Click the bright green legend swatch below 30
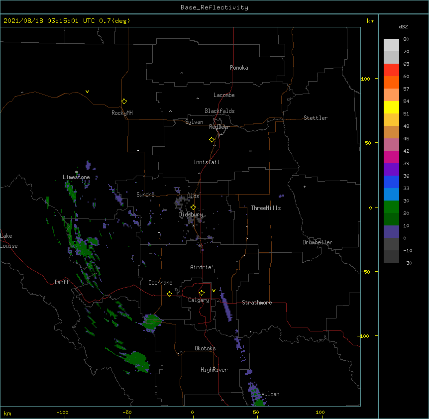The image size is (429, 419). pyautogui.click(x=391, y=207)
